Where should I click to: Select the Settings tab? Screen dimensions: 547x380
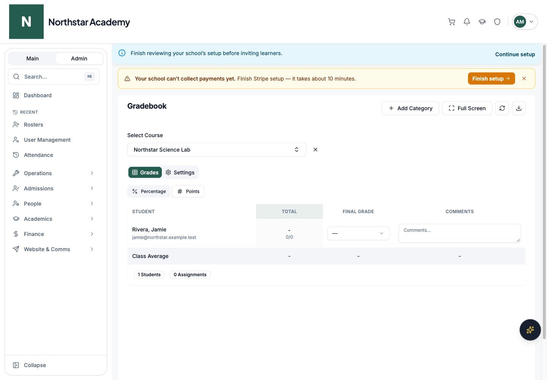tap(180, 173)
